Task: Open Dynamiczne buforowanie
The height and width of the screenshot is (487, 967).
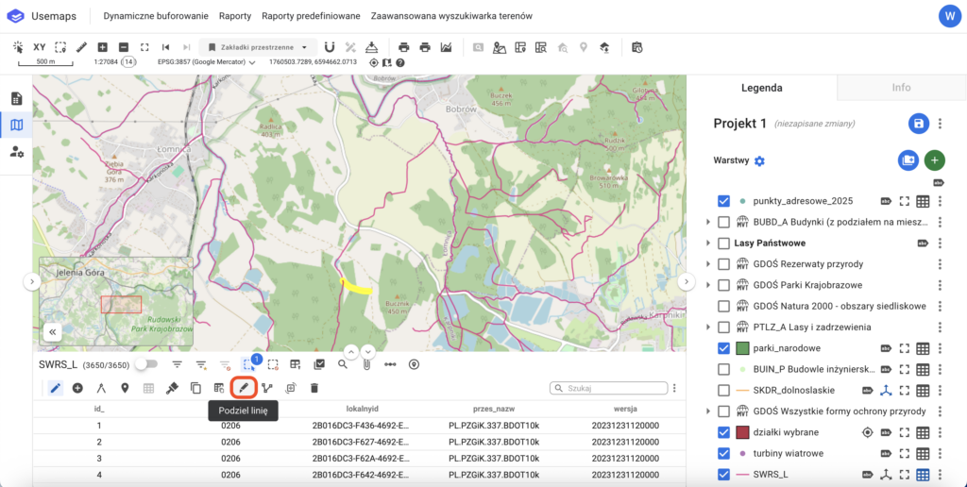Action: coord(154,17)
